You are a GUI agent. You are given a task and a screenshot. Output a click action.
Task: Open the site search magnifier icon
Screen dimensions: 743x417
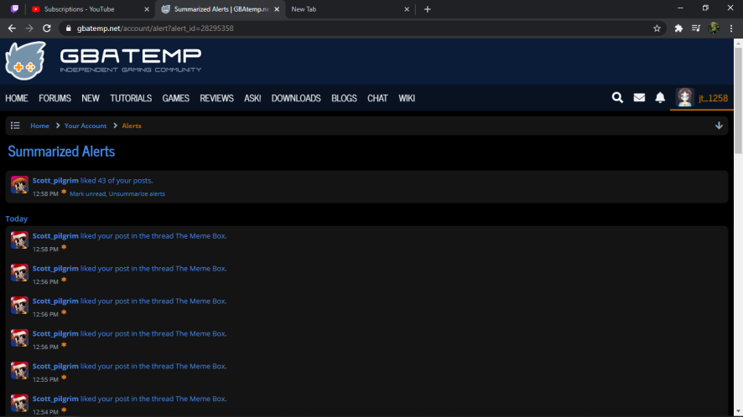pos(617,97)
